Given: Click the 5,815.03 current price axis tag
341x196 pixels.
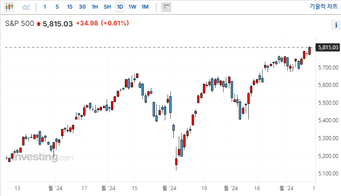Looking at the screenshot, I should point(328,47).
